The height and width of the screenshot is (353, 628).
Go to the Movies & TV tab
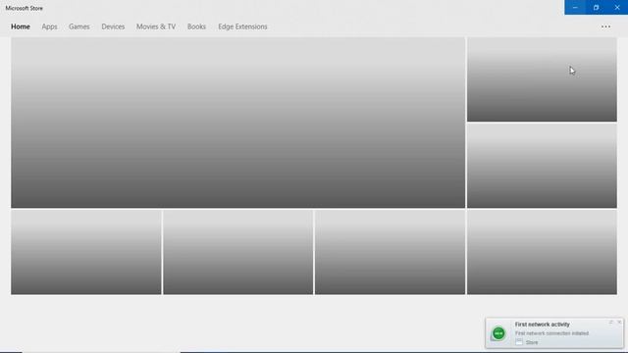coord(156,26)
